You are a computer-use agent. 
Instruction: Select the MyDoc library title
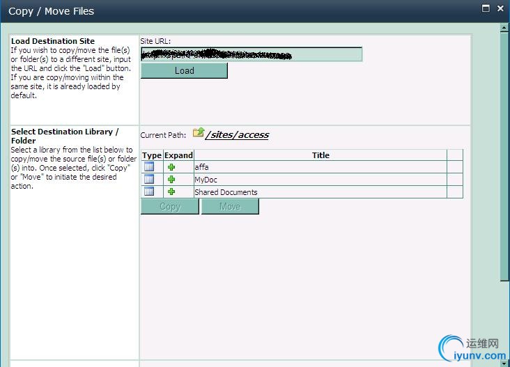click(x=206, y=180)
